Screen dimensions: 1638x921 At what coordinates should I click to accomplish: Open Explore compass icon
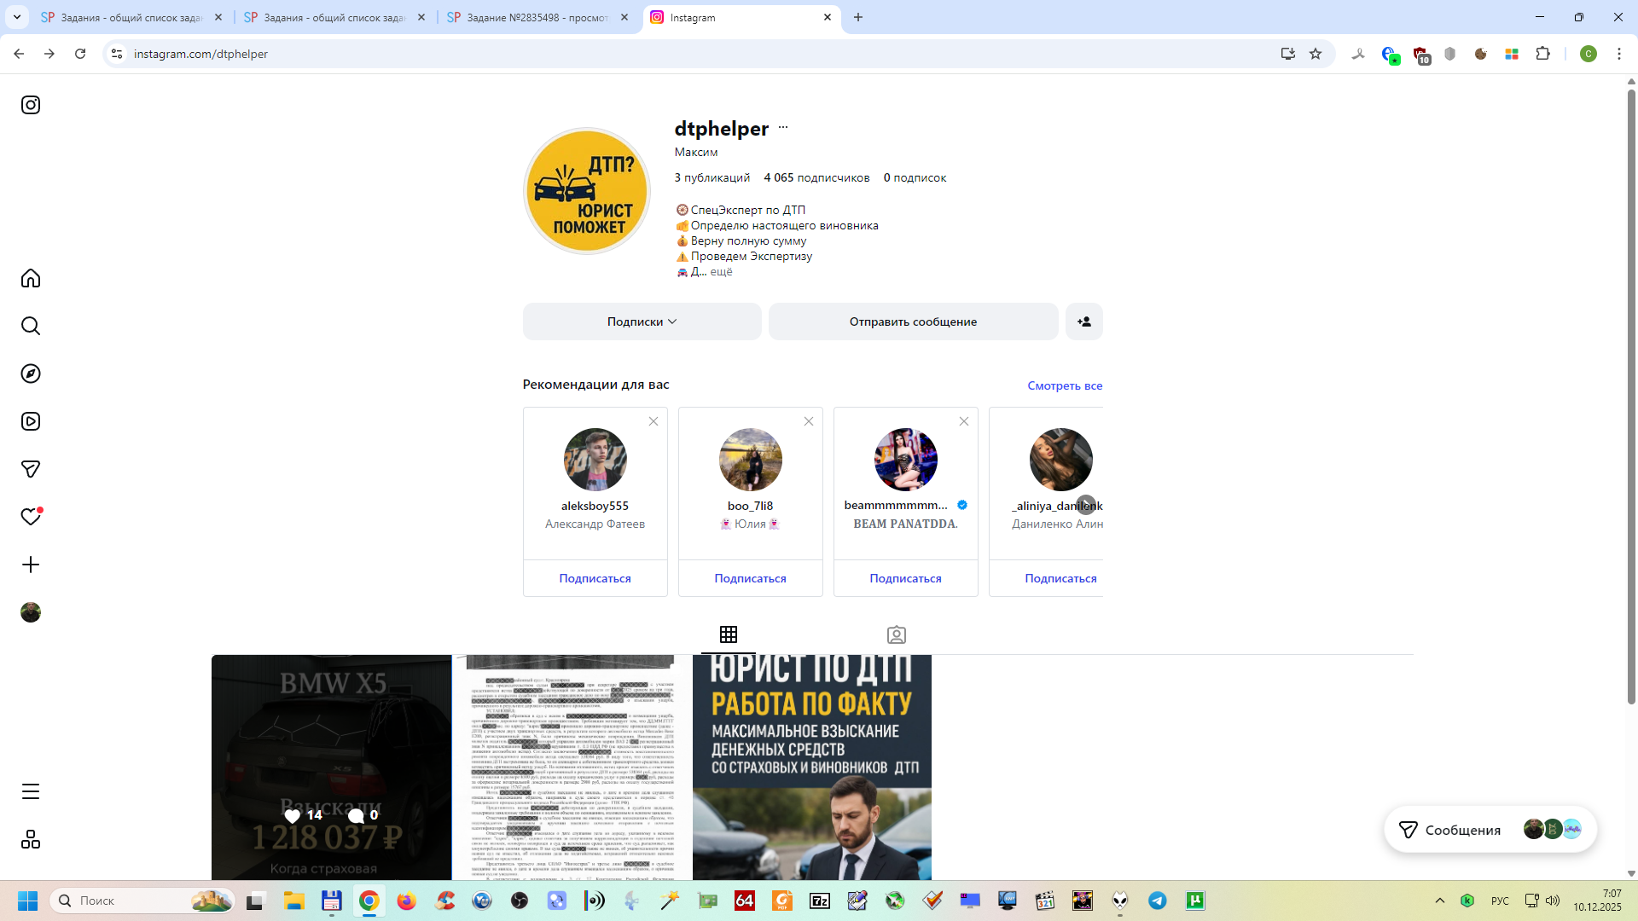point(31,374)
